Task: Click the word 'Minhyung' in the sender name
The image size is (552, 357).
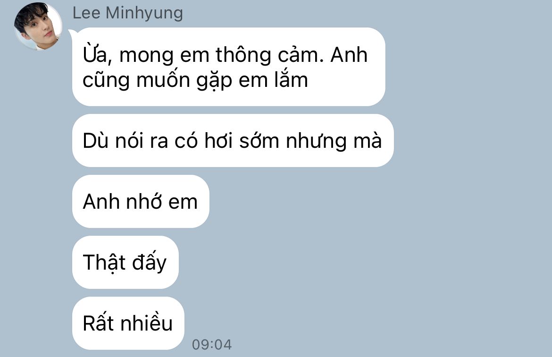Action: 144,13
